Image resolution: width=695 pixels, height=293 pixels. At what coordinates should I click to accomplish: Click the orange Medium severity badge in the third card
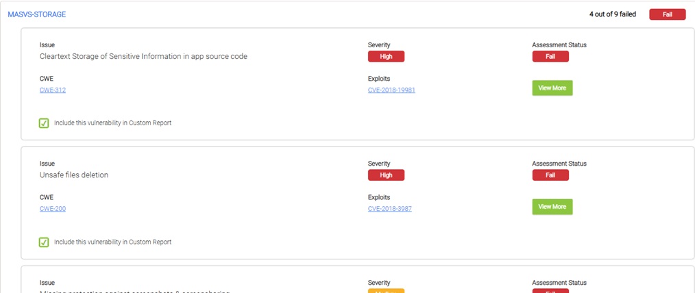pos(386,290)
